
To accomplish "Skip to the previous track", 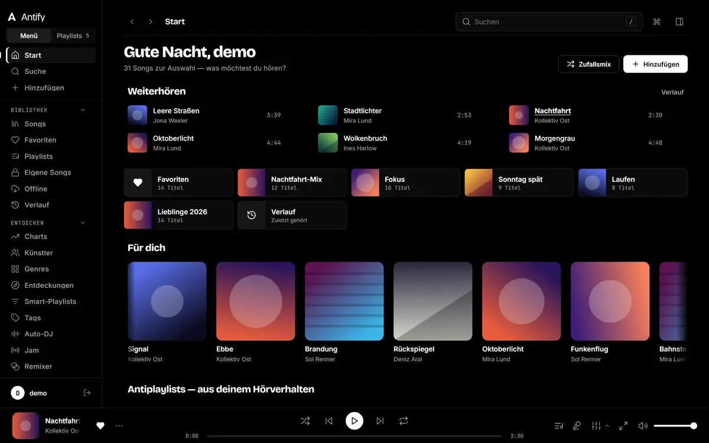I will click(329, 421).
